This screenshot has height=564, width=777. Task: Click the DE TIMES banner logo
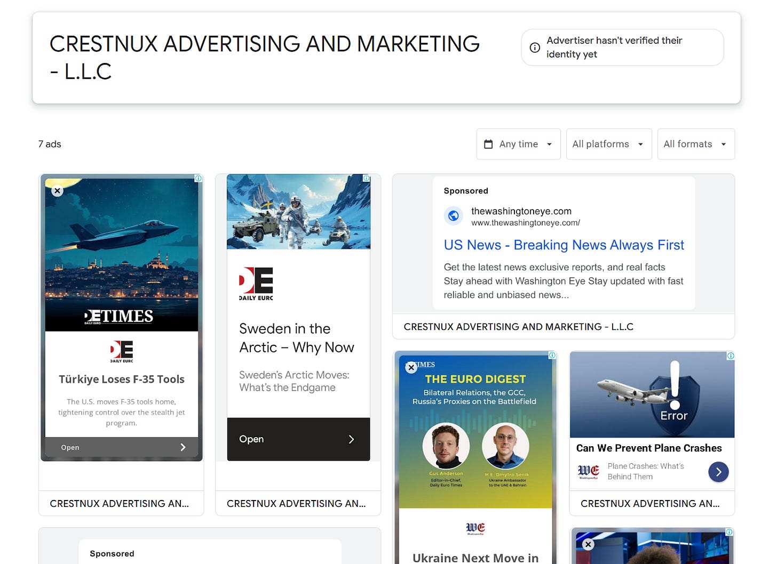tap(119, 317)
